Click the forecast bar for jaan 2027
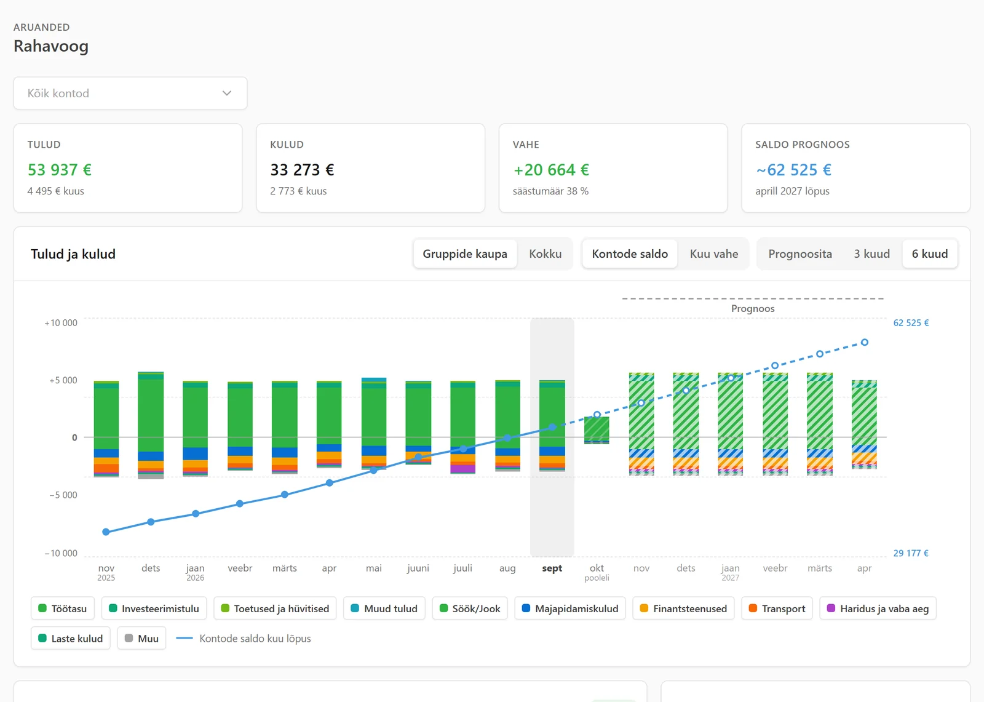This screenshot has height=702, width=984. (x=731, y=424)
